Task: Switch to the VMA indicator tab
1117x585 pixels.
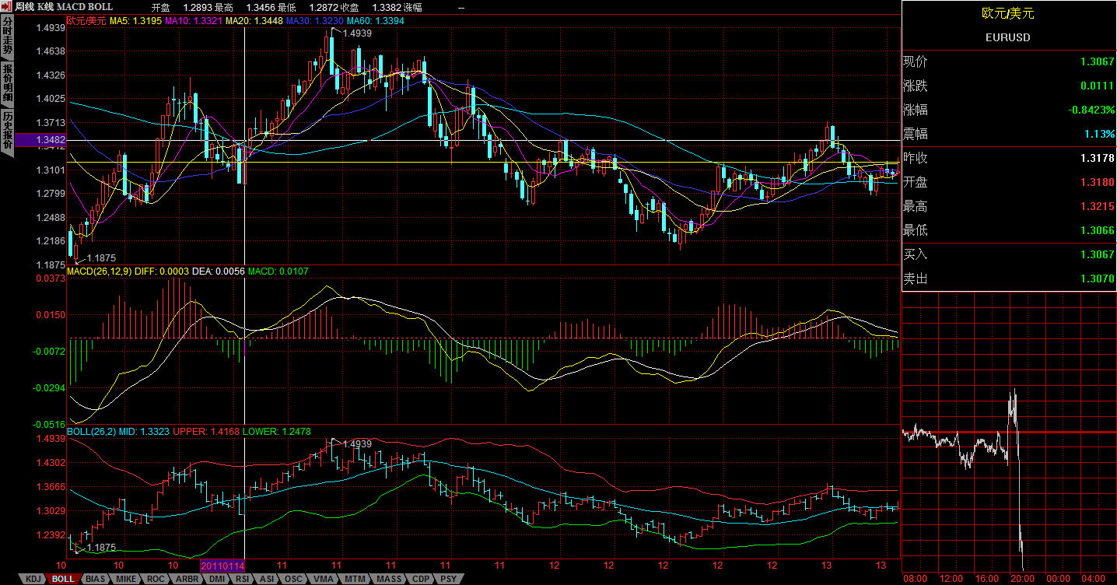Action: (324, 579)
